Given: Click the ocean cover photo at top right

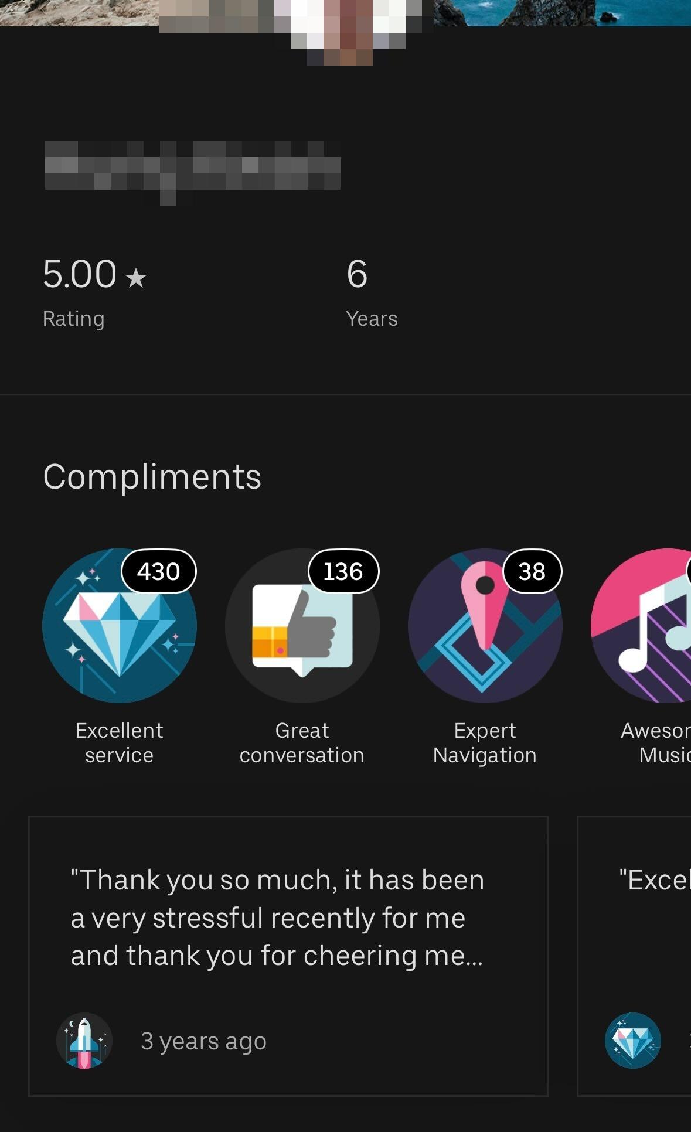Looking at the screenshot, I should pyautogui.click(x=563, y=12).
